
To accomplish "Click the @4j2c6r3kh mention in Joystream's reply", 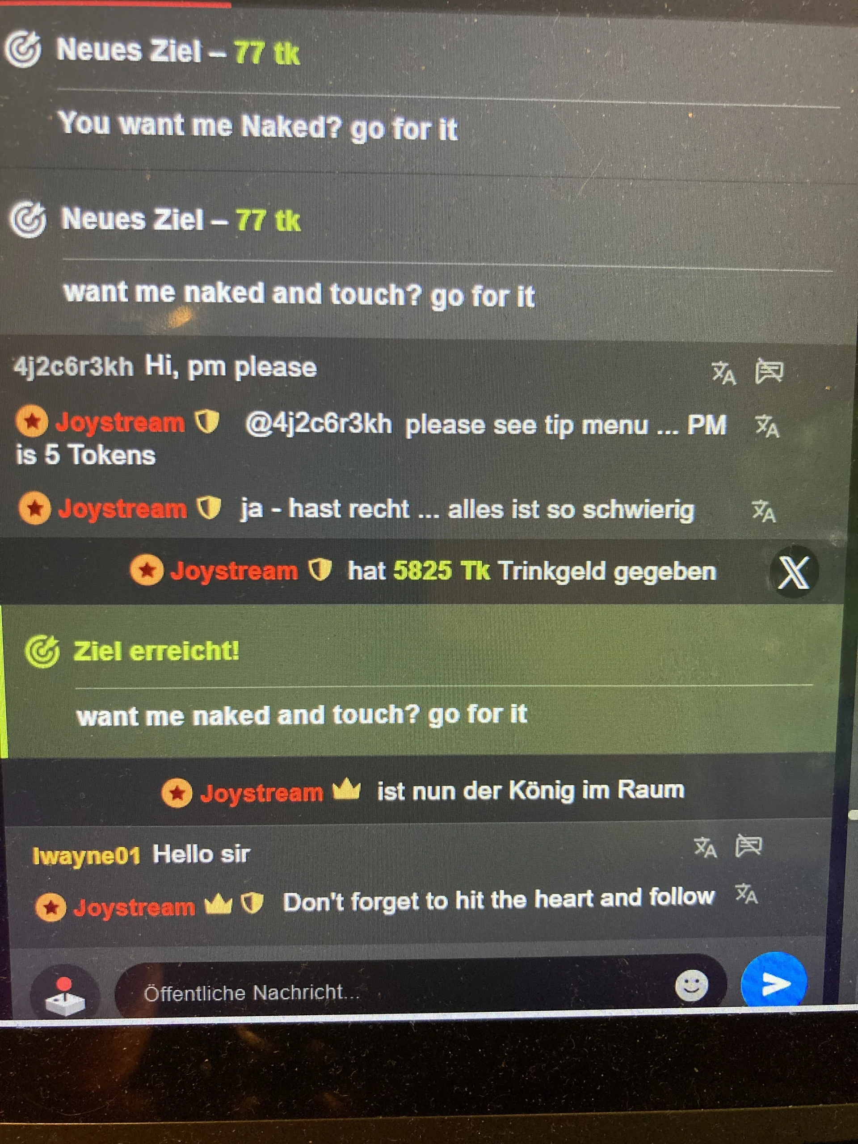I will click(x=318, y=425).
